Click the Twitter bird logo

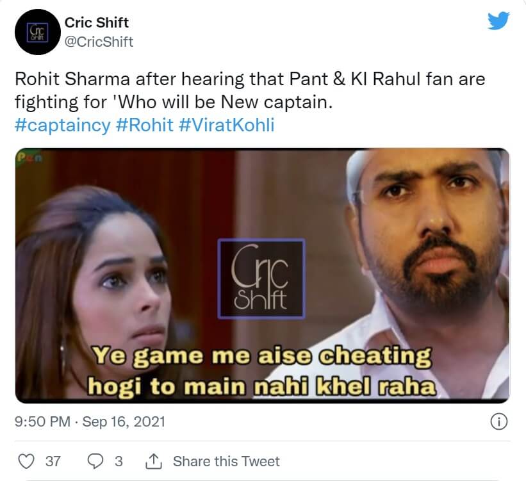[498, 20]
